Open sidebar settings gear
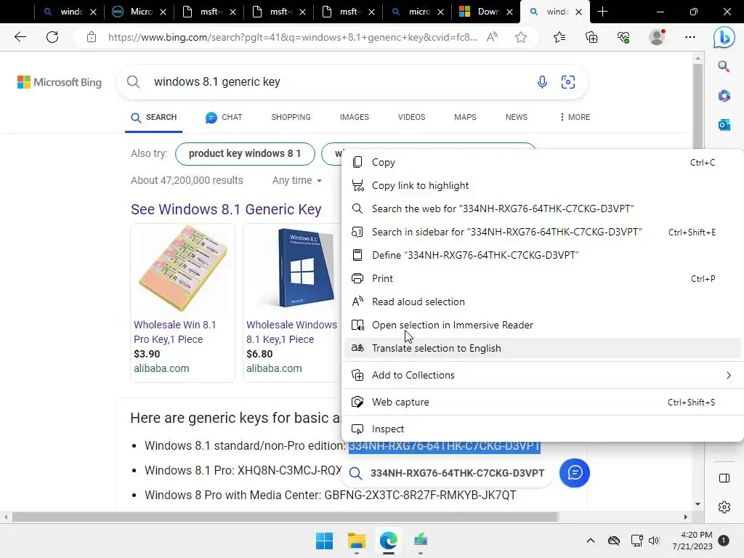The height and width of the screenshot is (558, 744). [724, 506]
